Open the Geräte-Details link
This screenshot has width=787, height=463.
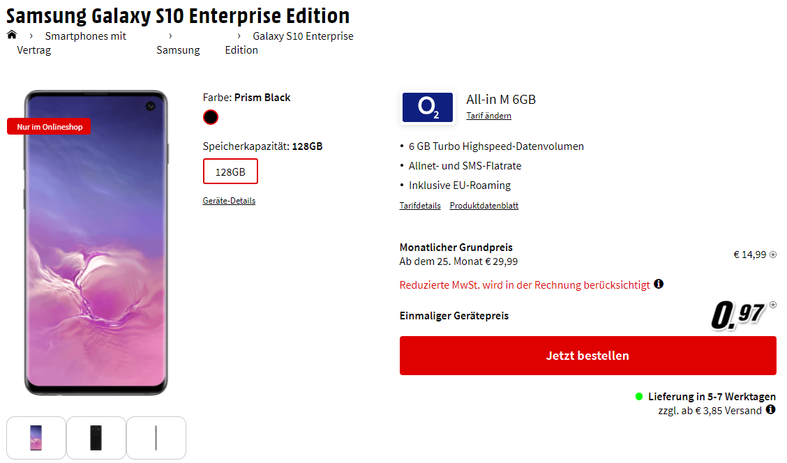pos(229,201)
